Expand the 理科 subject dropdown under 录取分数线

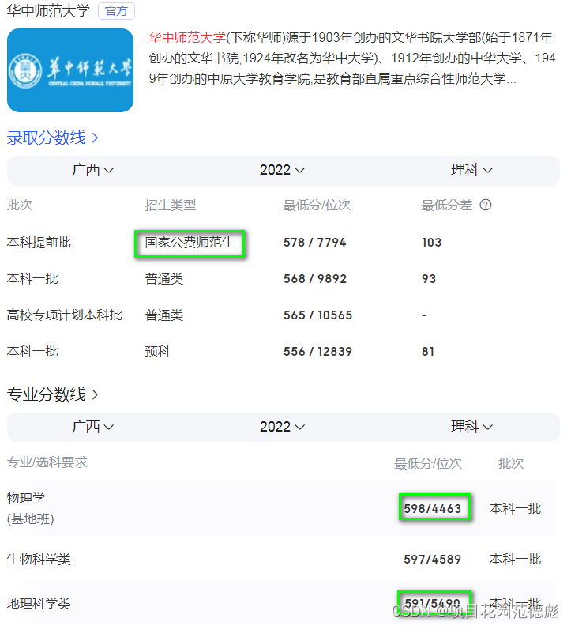471,170
